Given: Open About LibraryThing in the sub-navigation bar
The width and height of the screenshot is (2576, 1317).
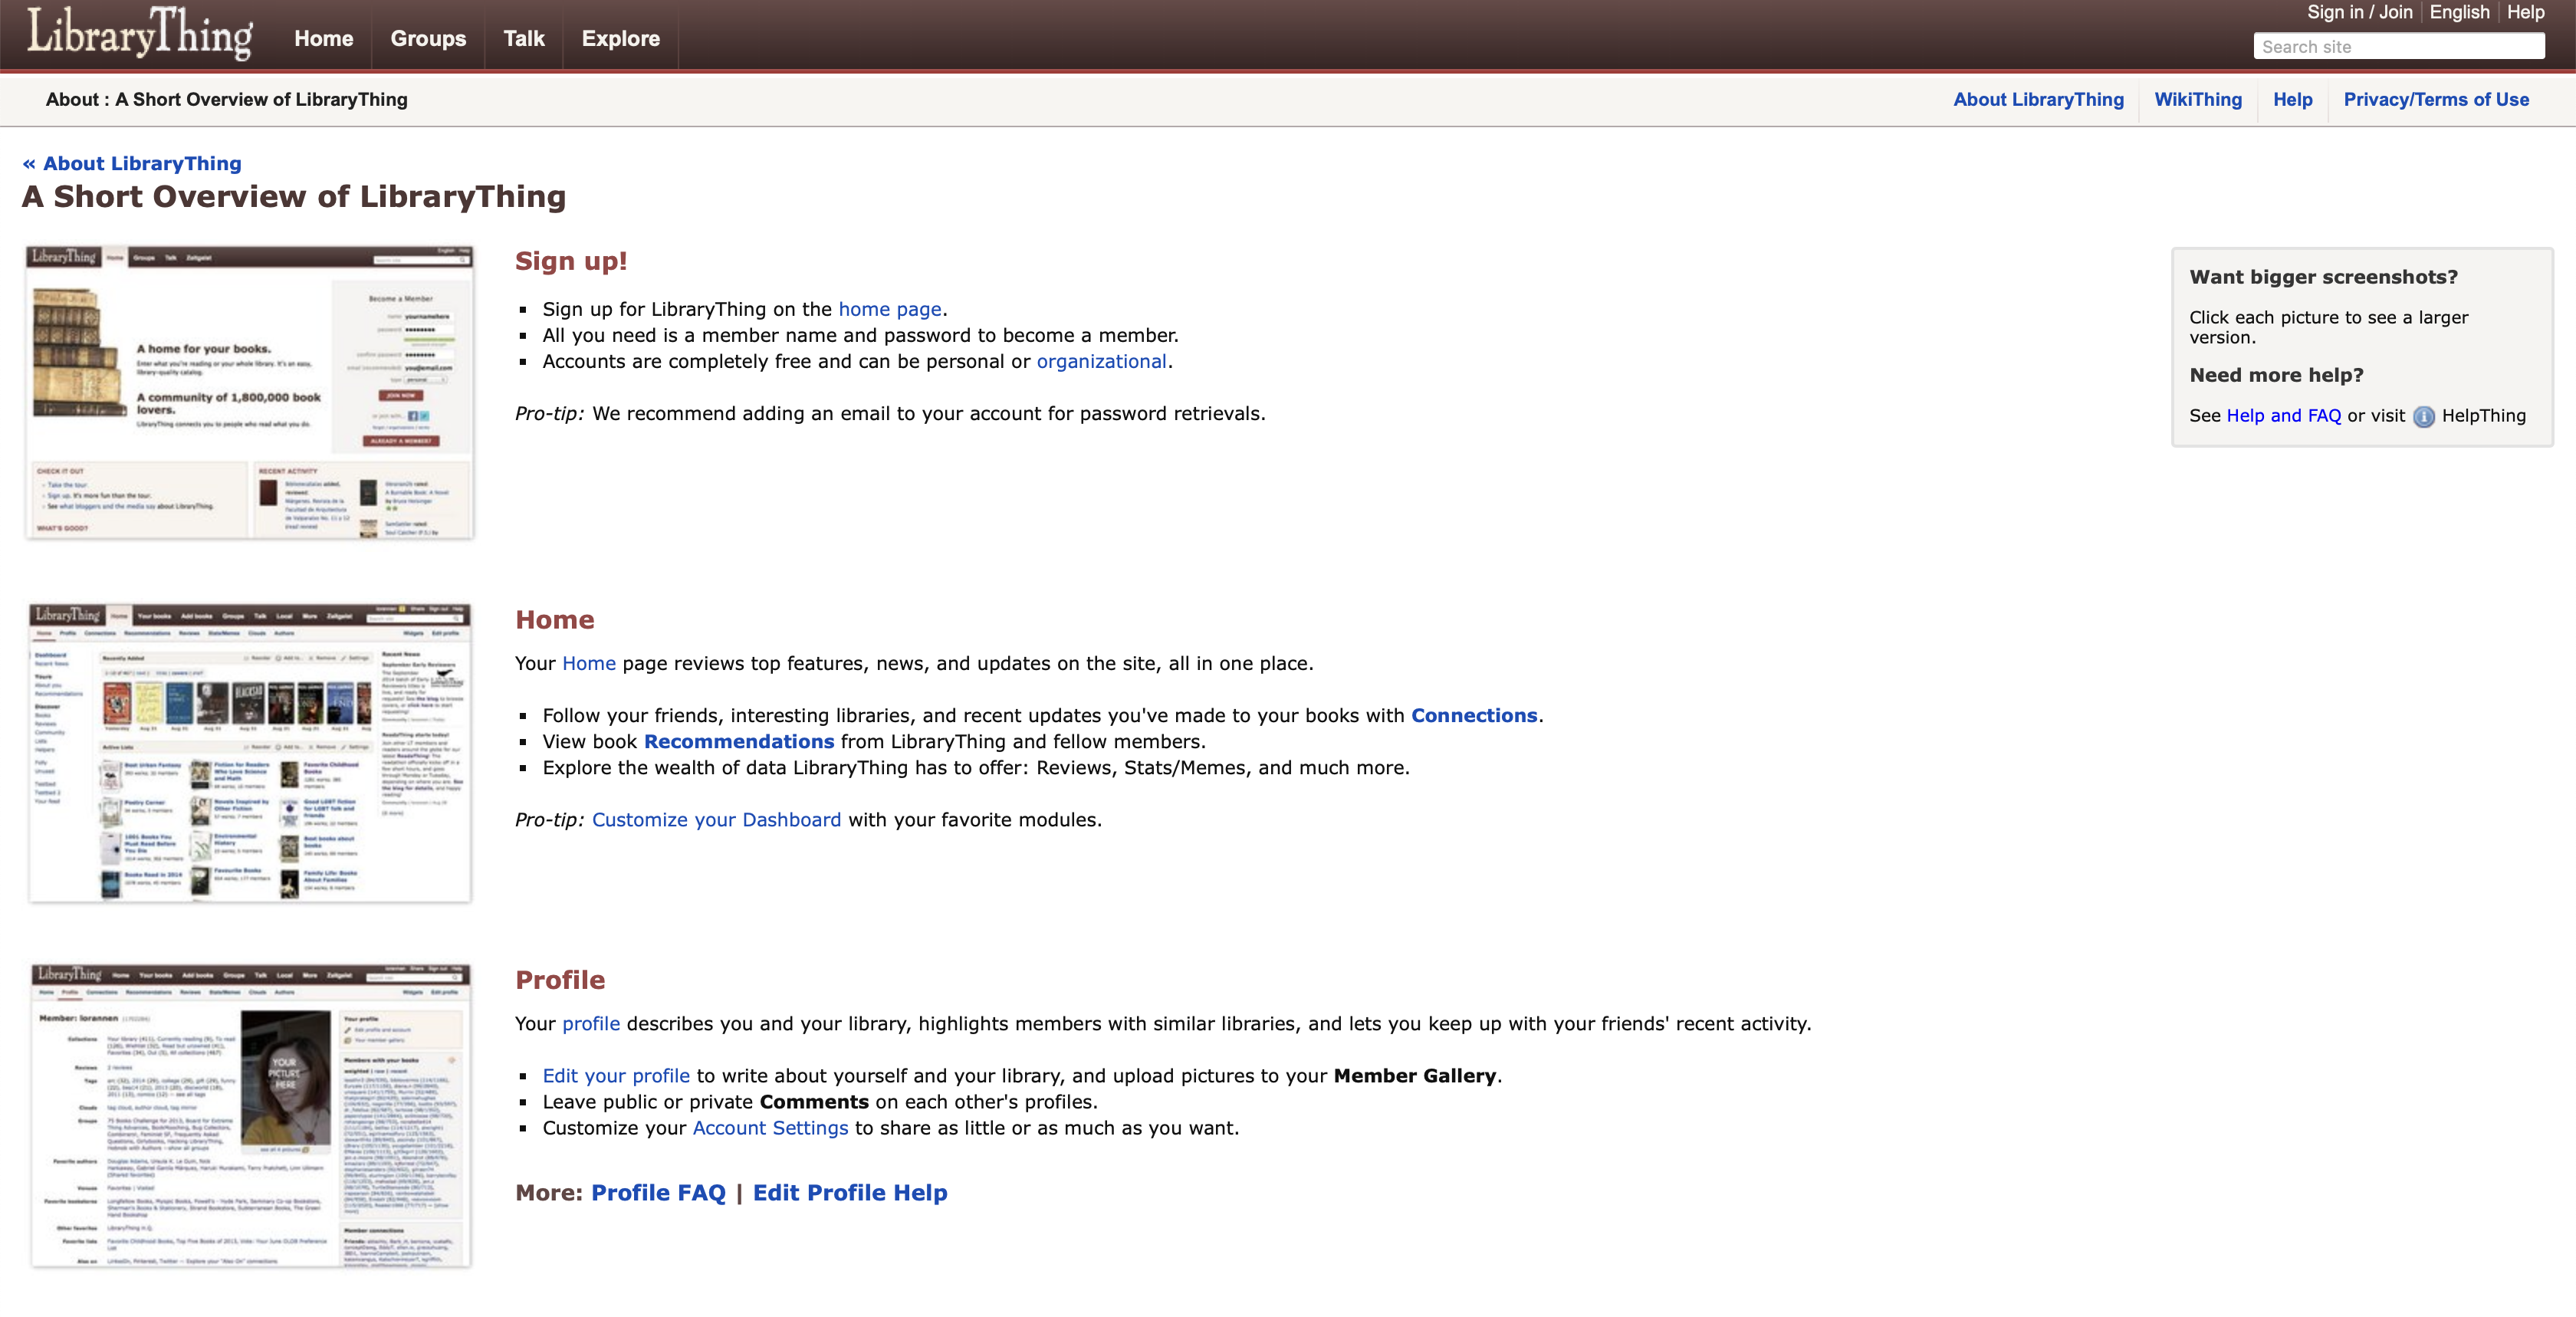Looking at the screenshot, I should click(2038, 100).
